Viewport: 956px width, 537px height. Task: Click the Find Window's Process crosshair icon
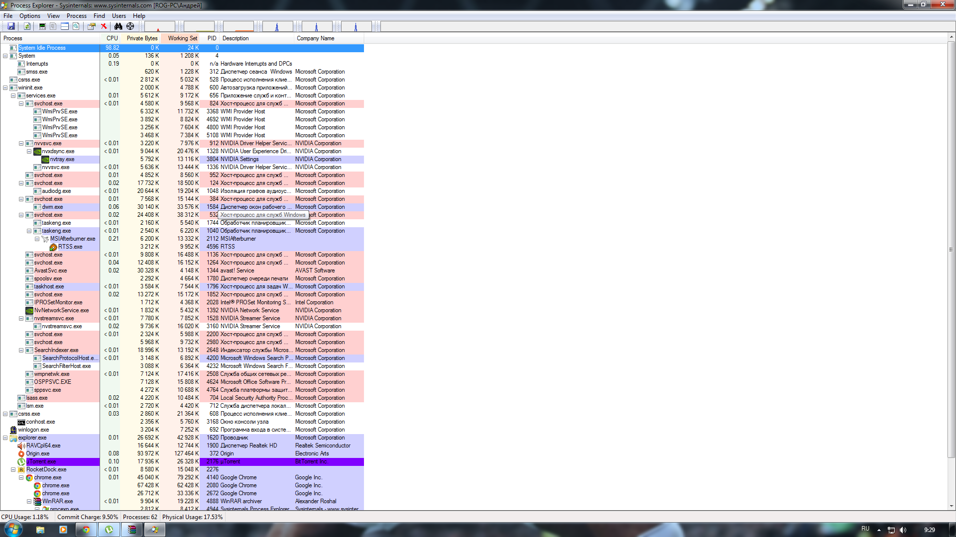130,26
